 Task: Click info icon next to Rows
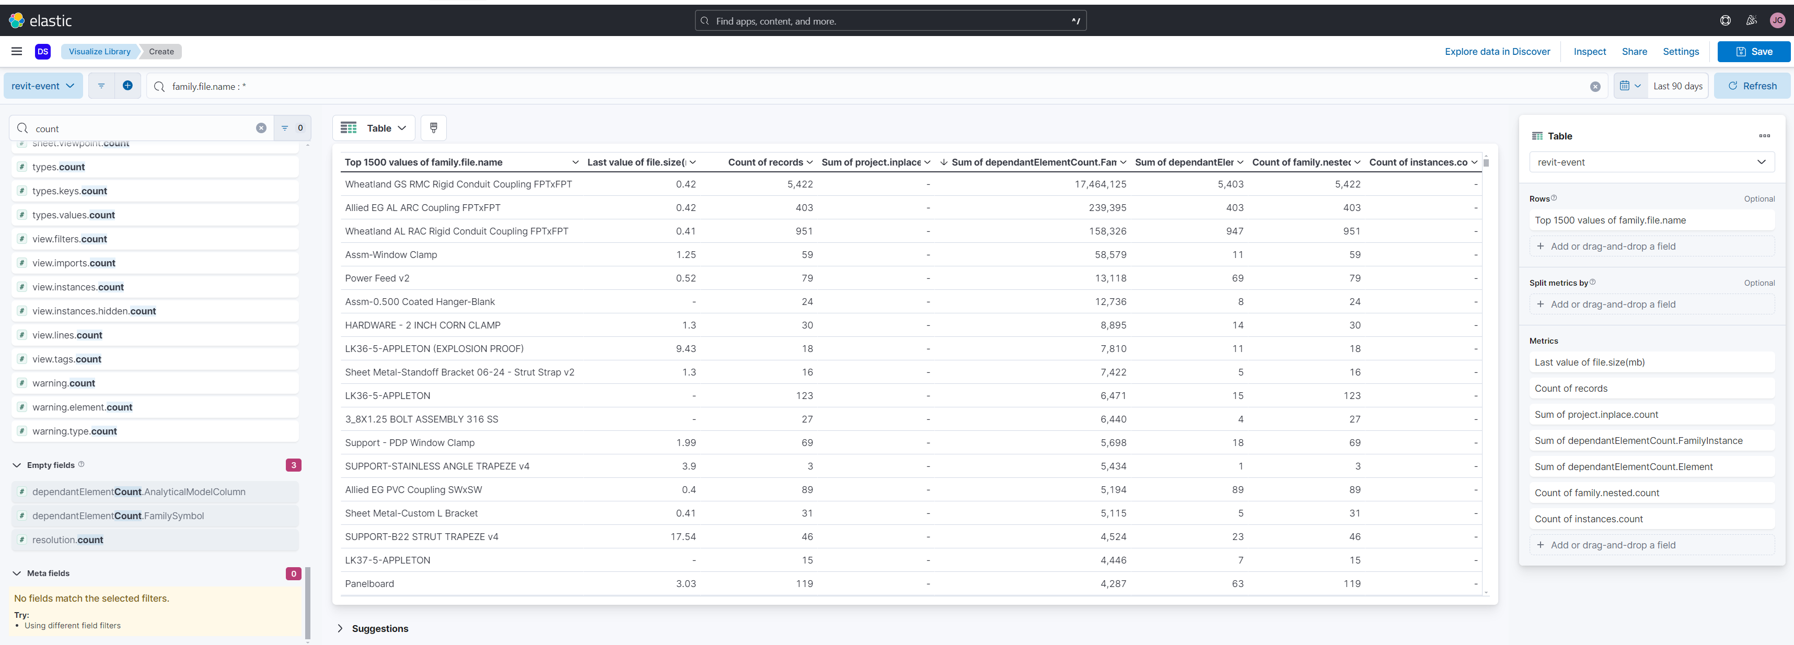(x=1554, y=197)
